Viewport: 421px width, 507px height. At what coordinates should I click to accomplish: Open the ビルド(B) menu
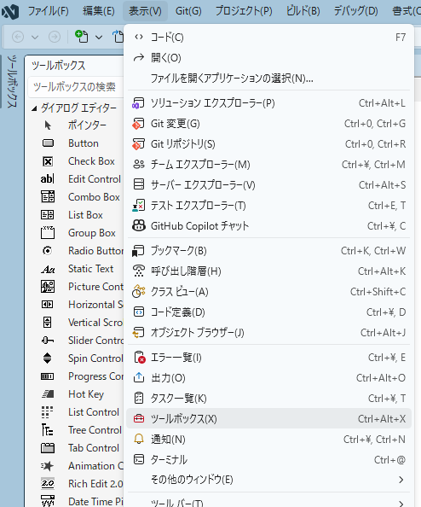tap(303, 11)
